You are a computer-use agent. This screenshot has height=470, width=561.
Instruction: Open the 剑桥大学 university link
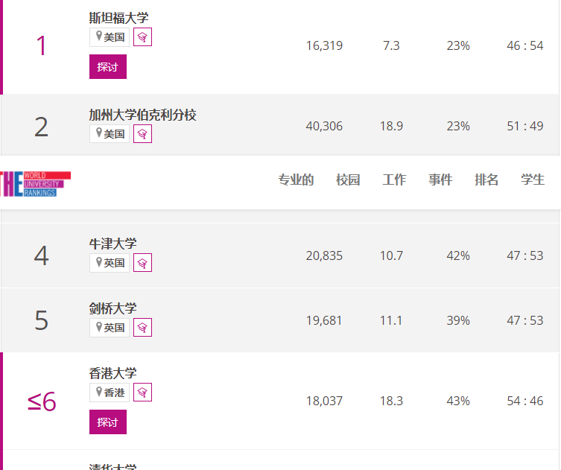tap(112, 308)
